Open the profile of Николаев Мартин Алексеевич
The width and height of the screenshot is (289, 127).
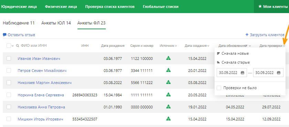(44, 83)
